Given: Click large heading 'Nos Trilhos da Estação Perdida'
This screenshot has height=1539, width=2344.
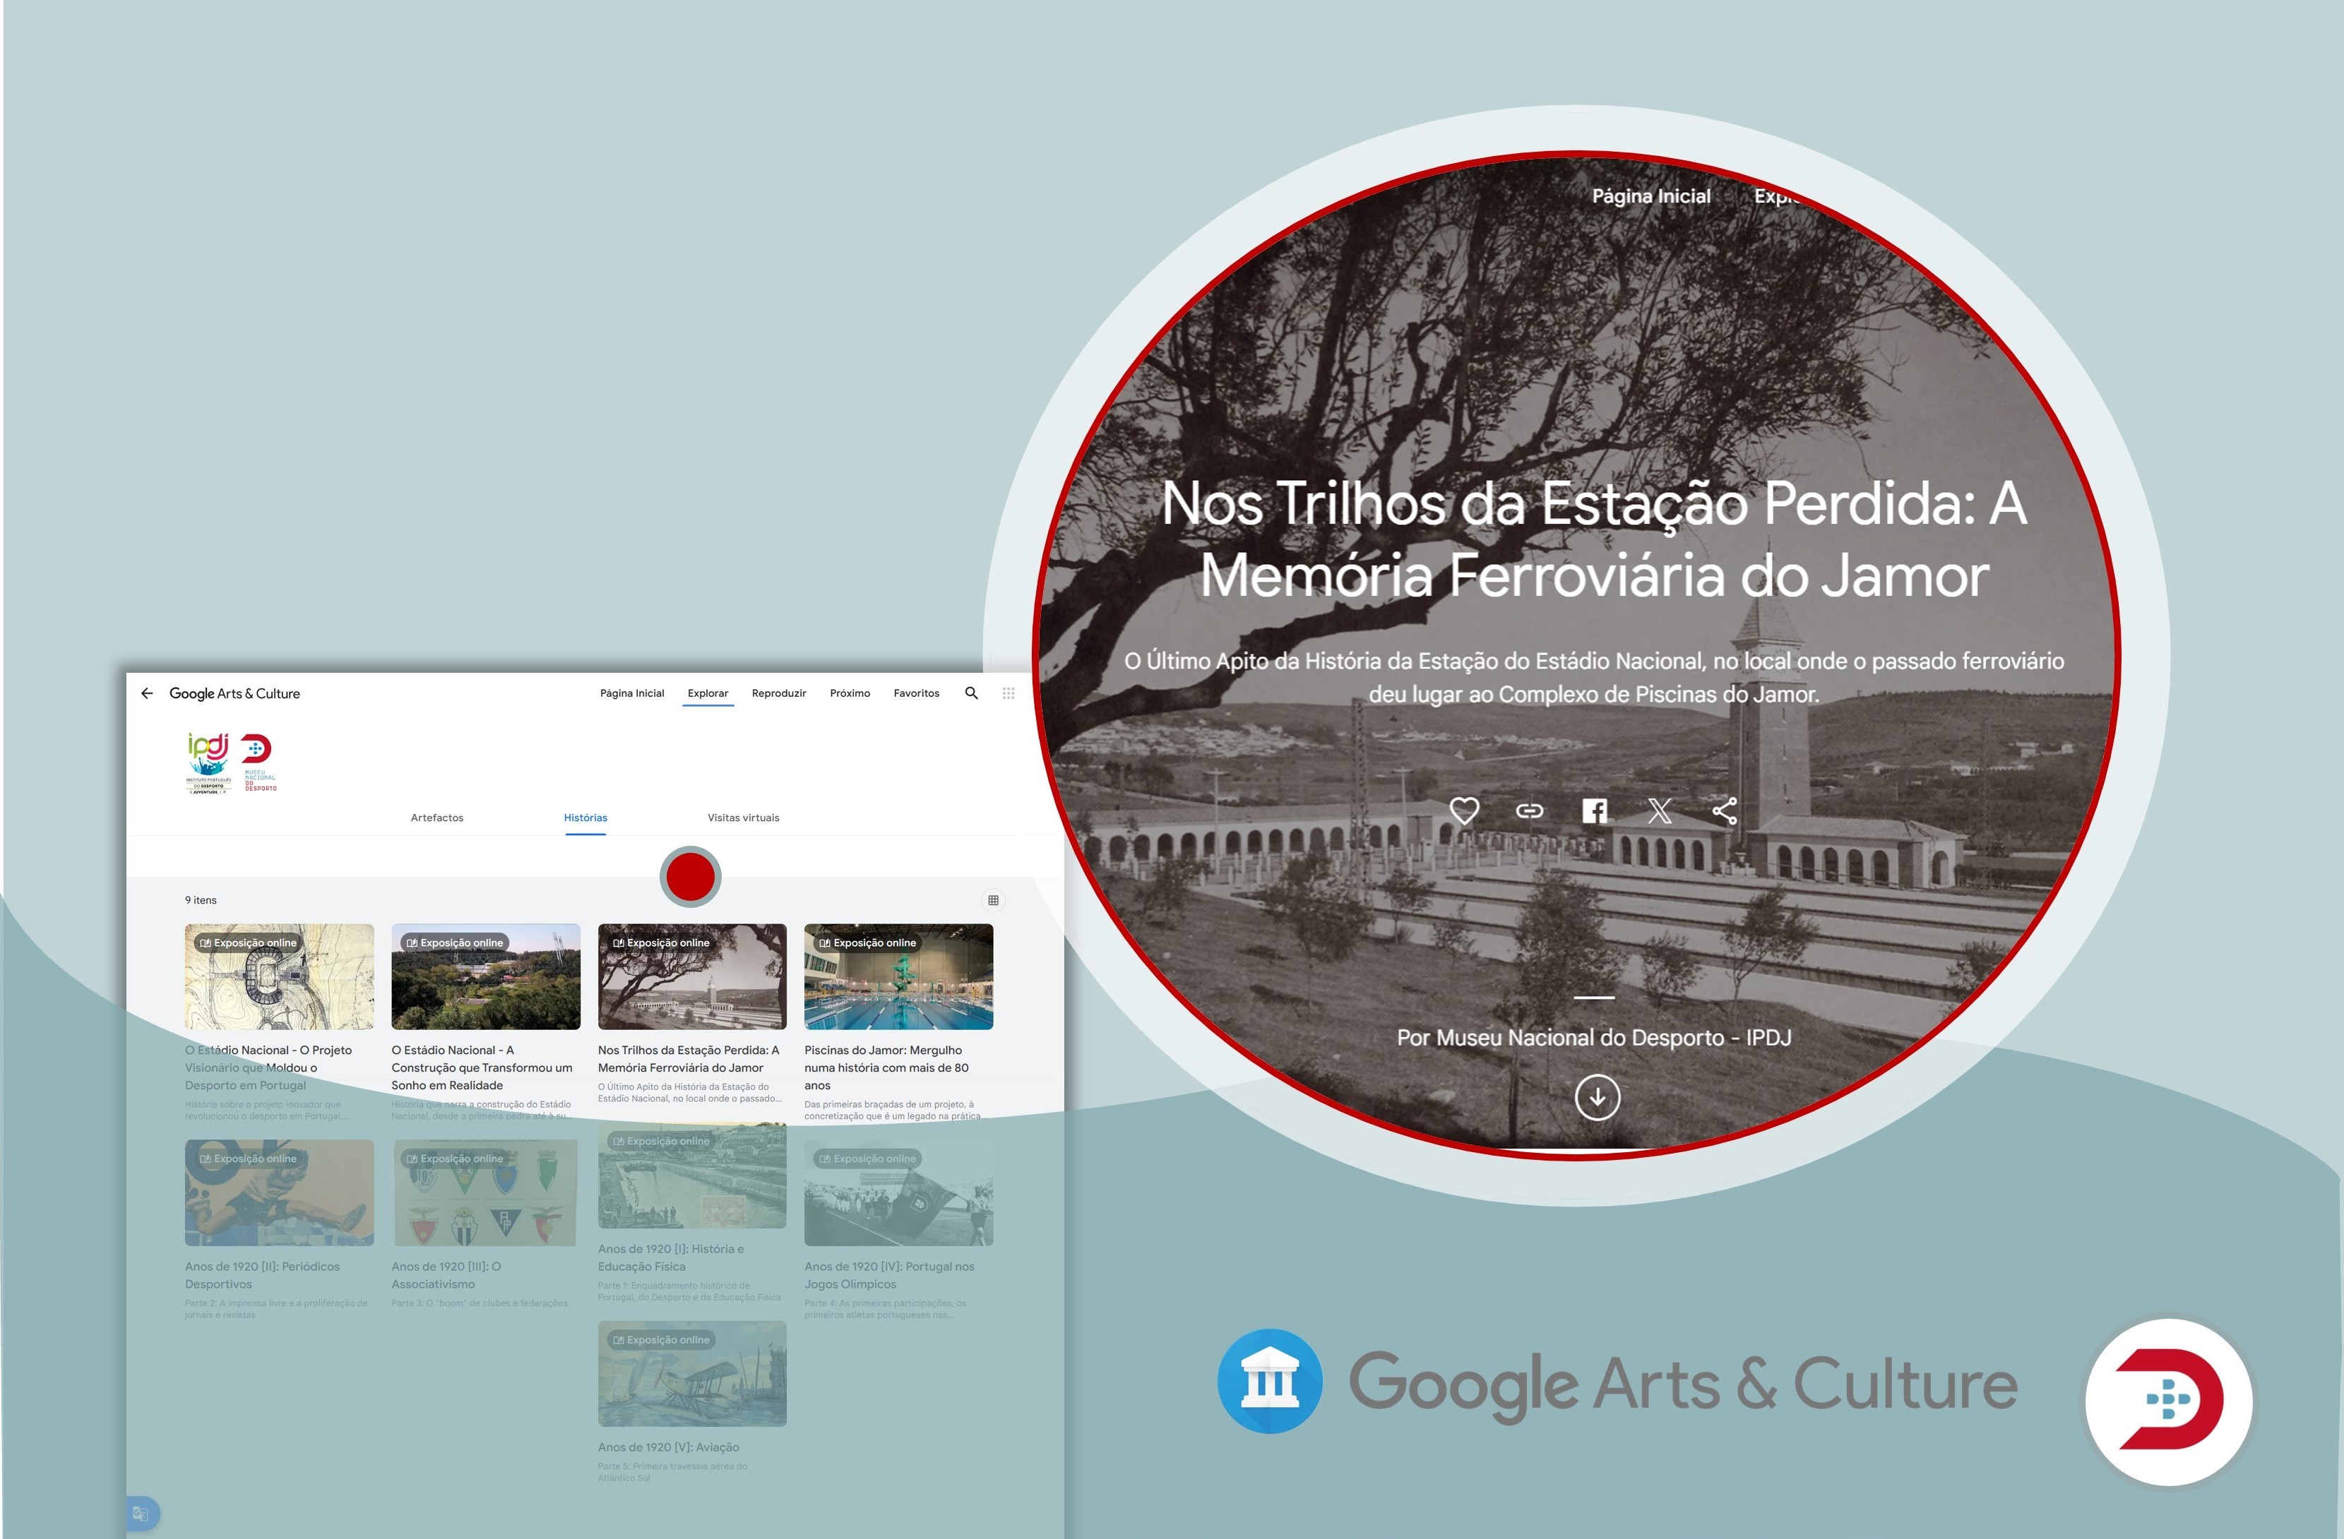Looking at the screenshot, I should pyautogui.click(x=1593, y=539).
